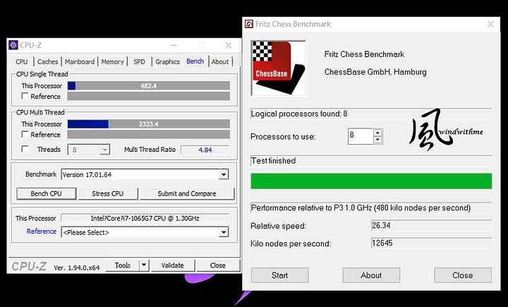Click the Close button in Fritz Benchmark

[463, 275]
